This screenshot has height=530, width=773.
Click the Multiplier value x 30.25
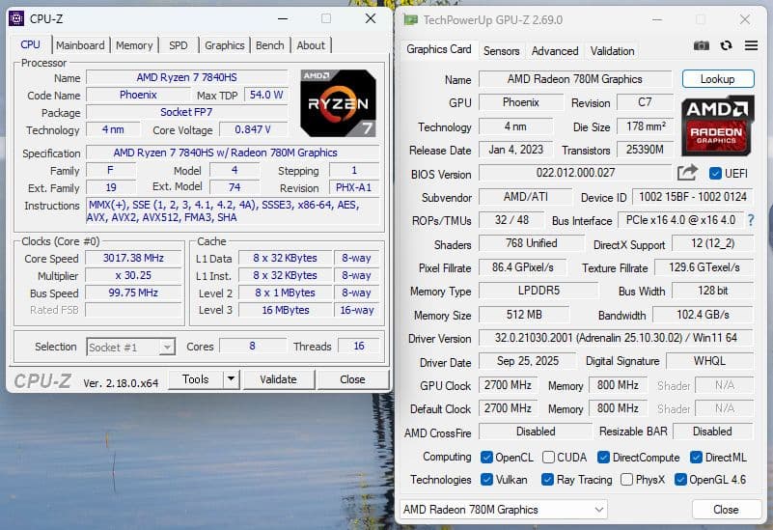(133, 275)
